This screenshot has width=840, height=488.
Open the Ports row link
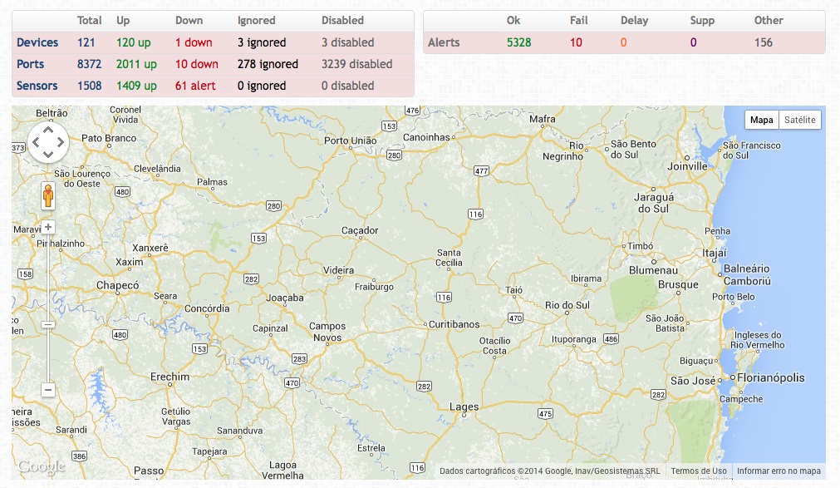coord(31,64)
